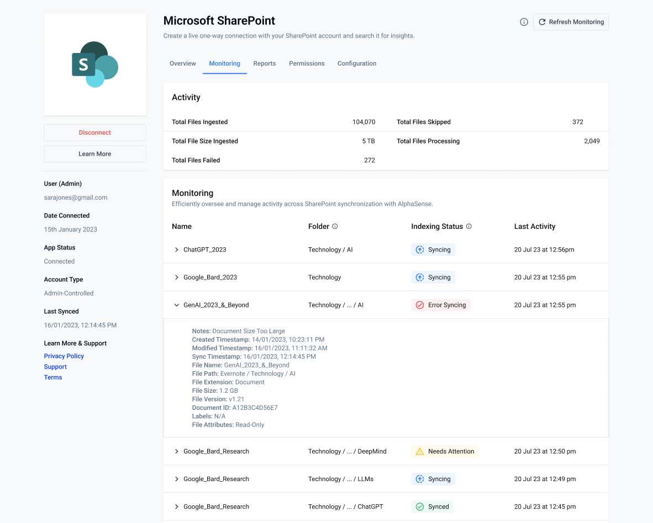Click sarajones@gmail.com user email

76,198
